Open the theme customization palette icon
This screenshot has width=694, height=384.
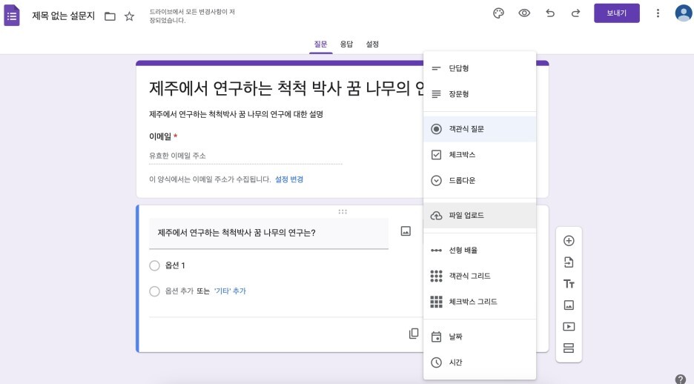(x=498, y=13)
